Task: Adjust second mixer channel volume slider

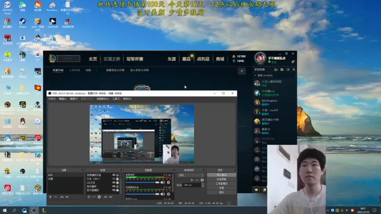Action: click(x=142, y=194)
